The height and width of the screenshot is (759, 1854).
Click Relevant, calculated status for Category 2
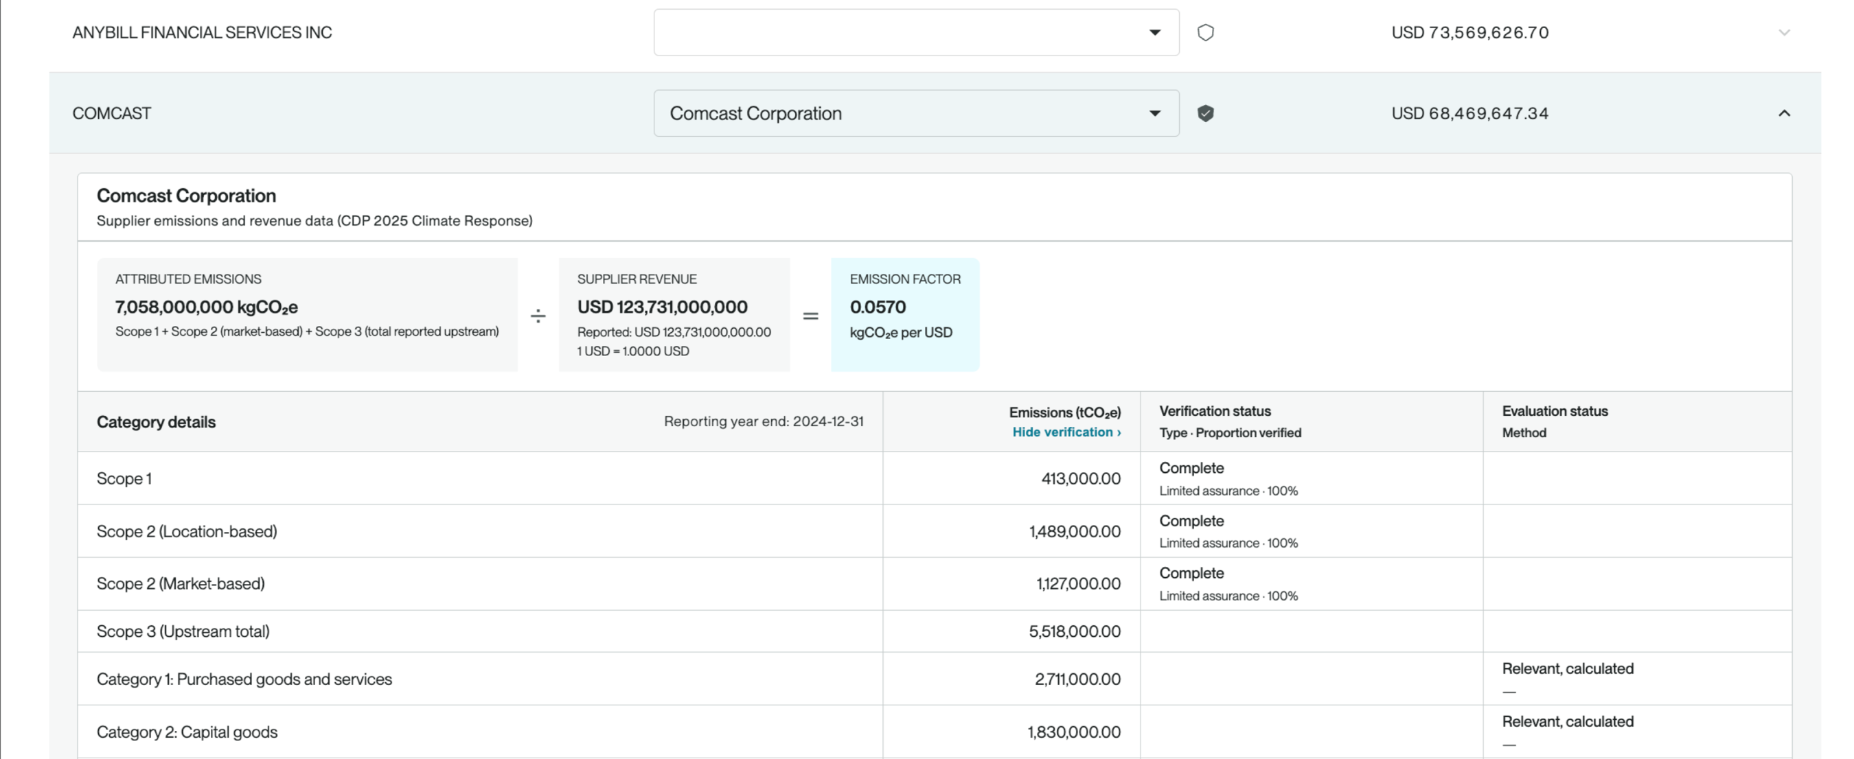pyautogui.click(x=1568, y=721)
